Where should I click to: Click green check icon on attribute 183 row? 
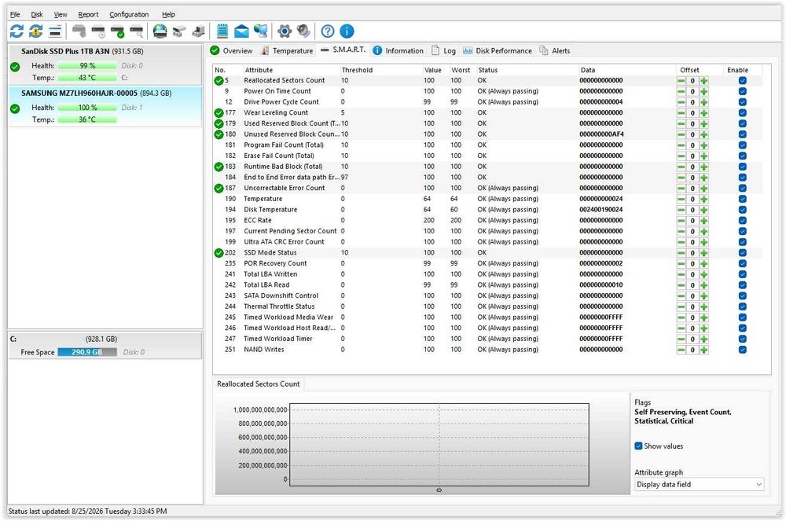(x=219, y=167)
